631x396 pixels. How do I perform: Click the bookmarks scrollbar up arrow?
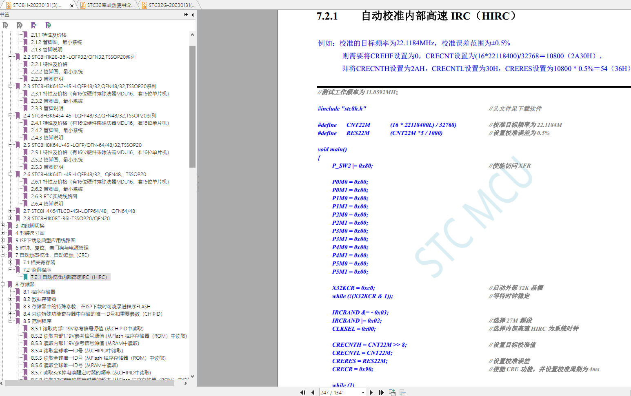click(192, 35)
